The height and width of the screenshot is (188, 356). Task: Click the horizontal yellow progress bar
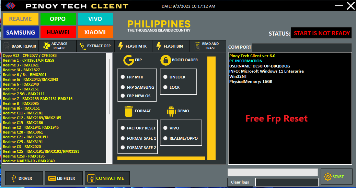click(161, 158)
